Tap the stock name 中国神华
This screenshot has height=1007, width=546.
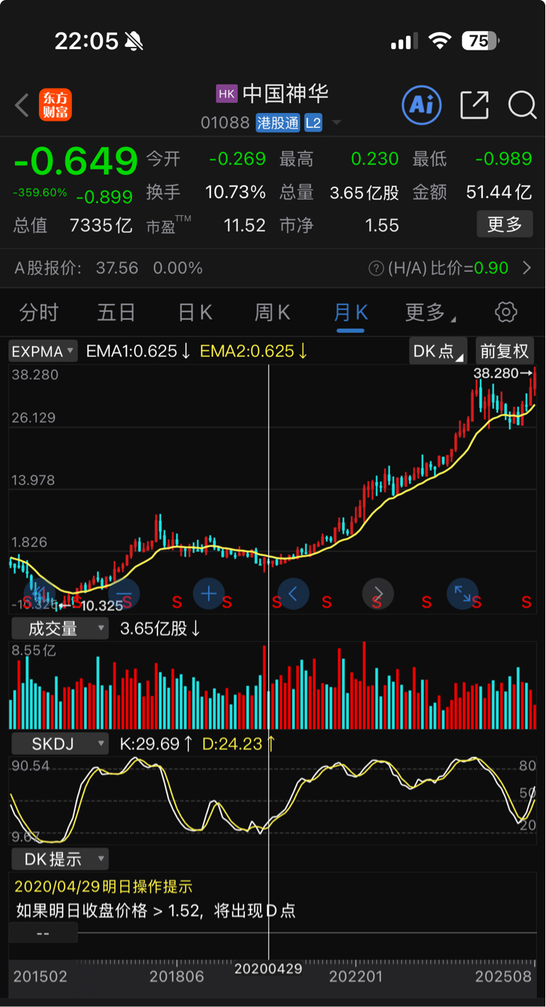coord(285,93)
